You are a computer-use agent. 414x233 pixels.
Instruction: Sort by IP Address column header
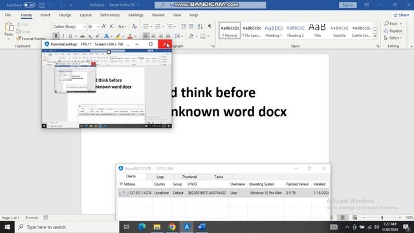pyautogui.click(x=135, y=184)
